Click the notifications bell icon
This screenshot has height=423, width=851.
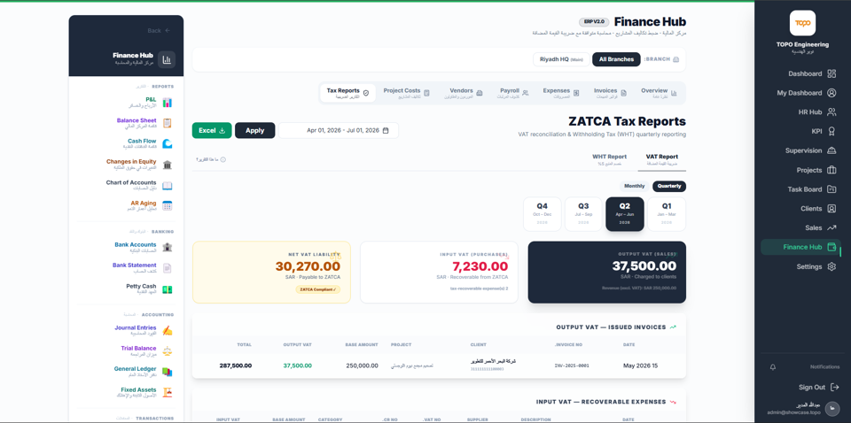pyautogui.click(x=773, y=367)
